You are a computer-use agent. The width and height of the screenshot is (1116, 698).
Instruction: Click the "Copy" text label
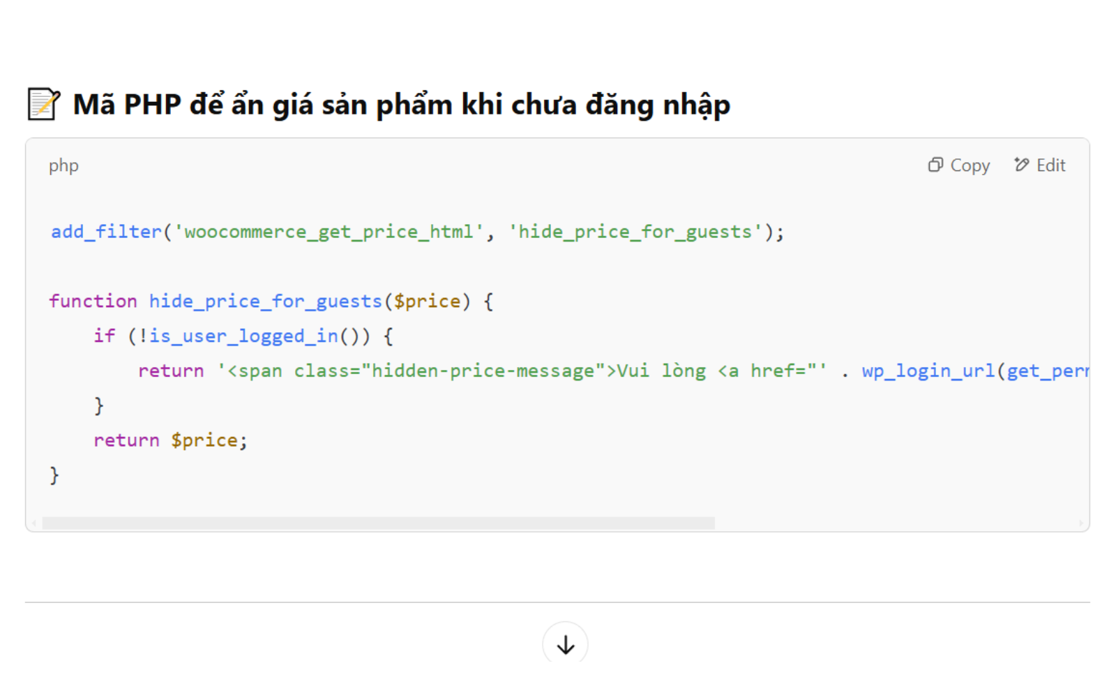pyautogui.click(x=970, y=165)
